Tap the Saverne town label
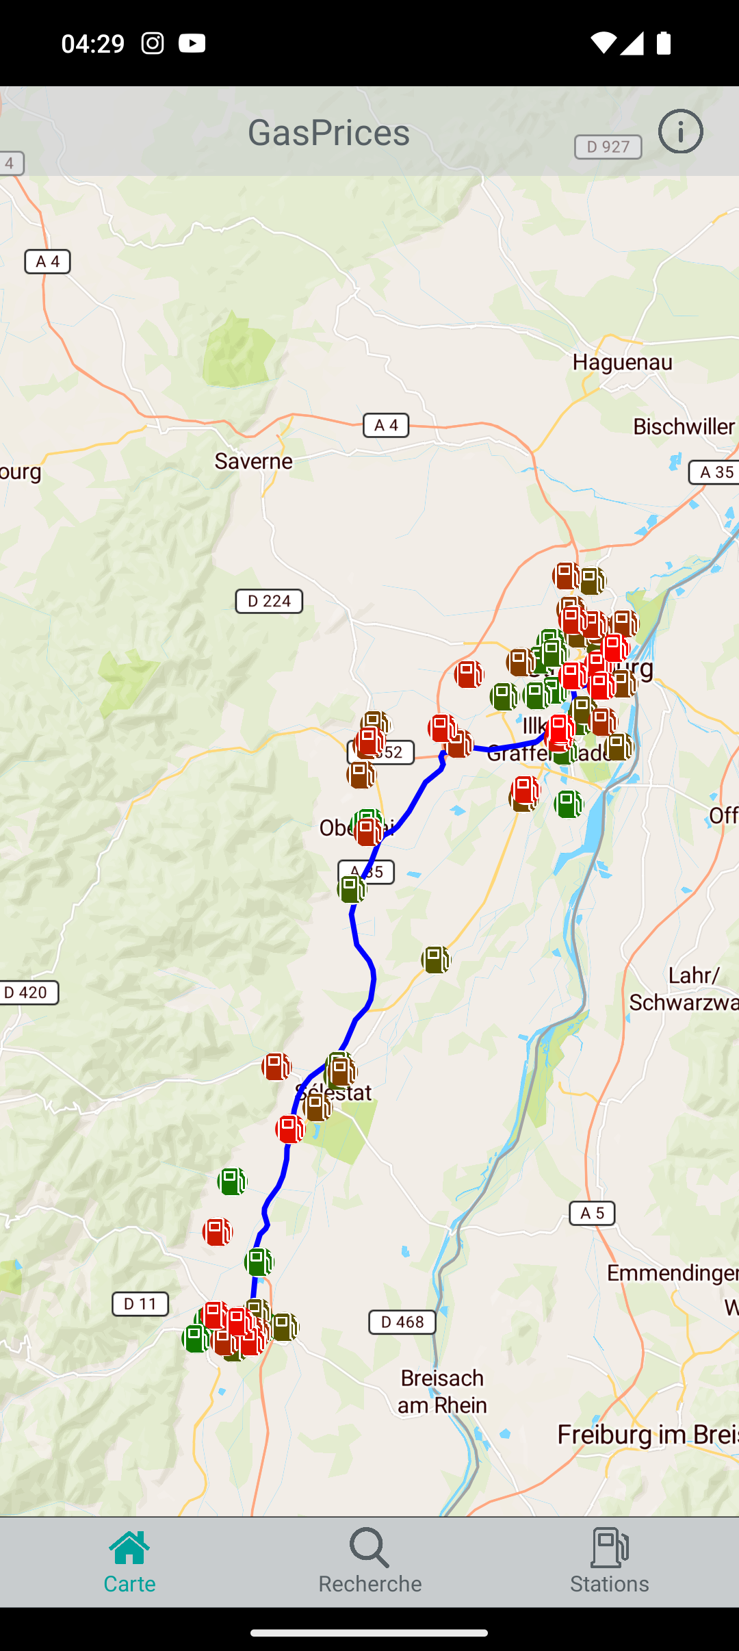This screenshot has height=1651, width=739. (x=254, y=461)
